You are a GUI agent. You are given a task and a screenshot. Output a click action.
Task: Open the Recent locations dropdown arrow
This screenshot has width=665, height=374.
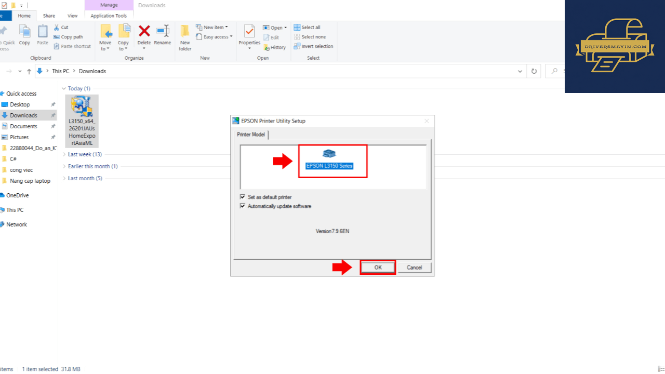coord(20,71)
